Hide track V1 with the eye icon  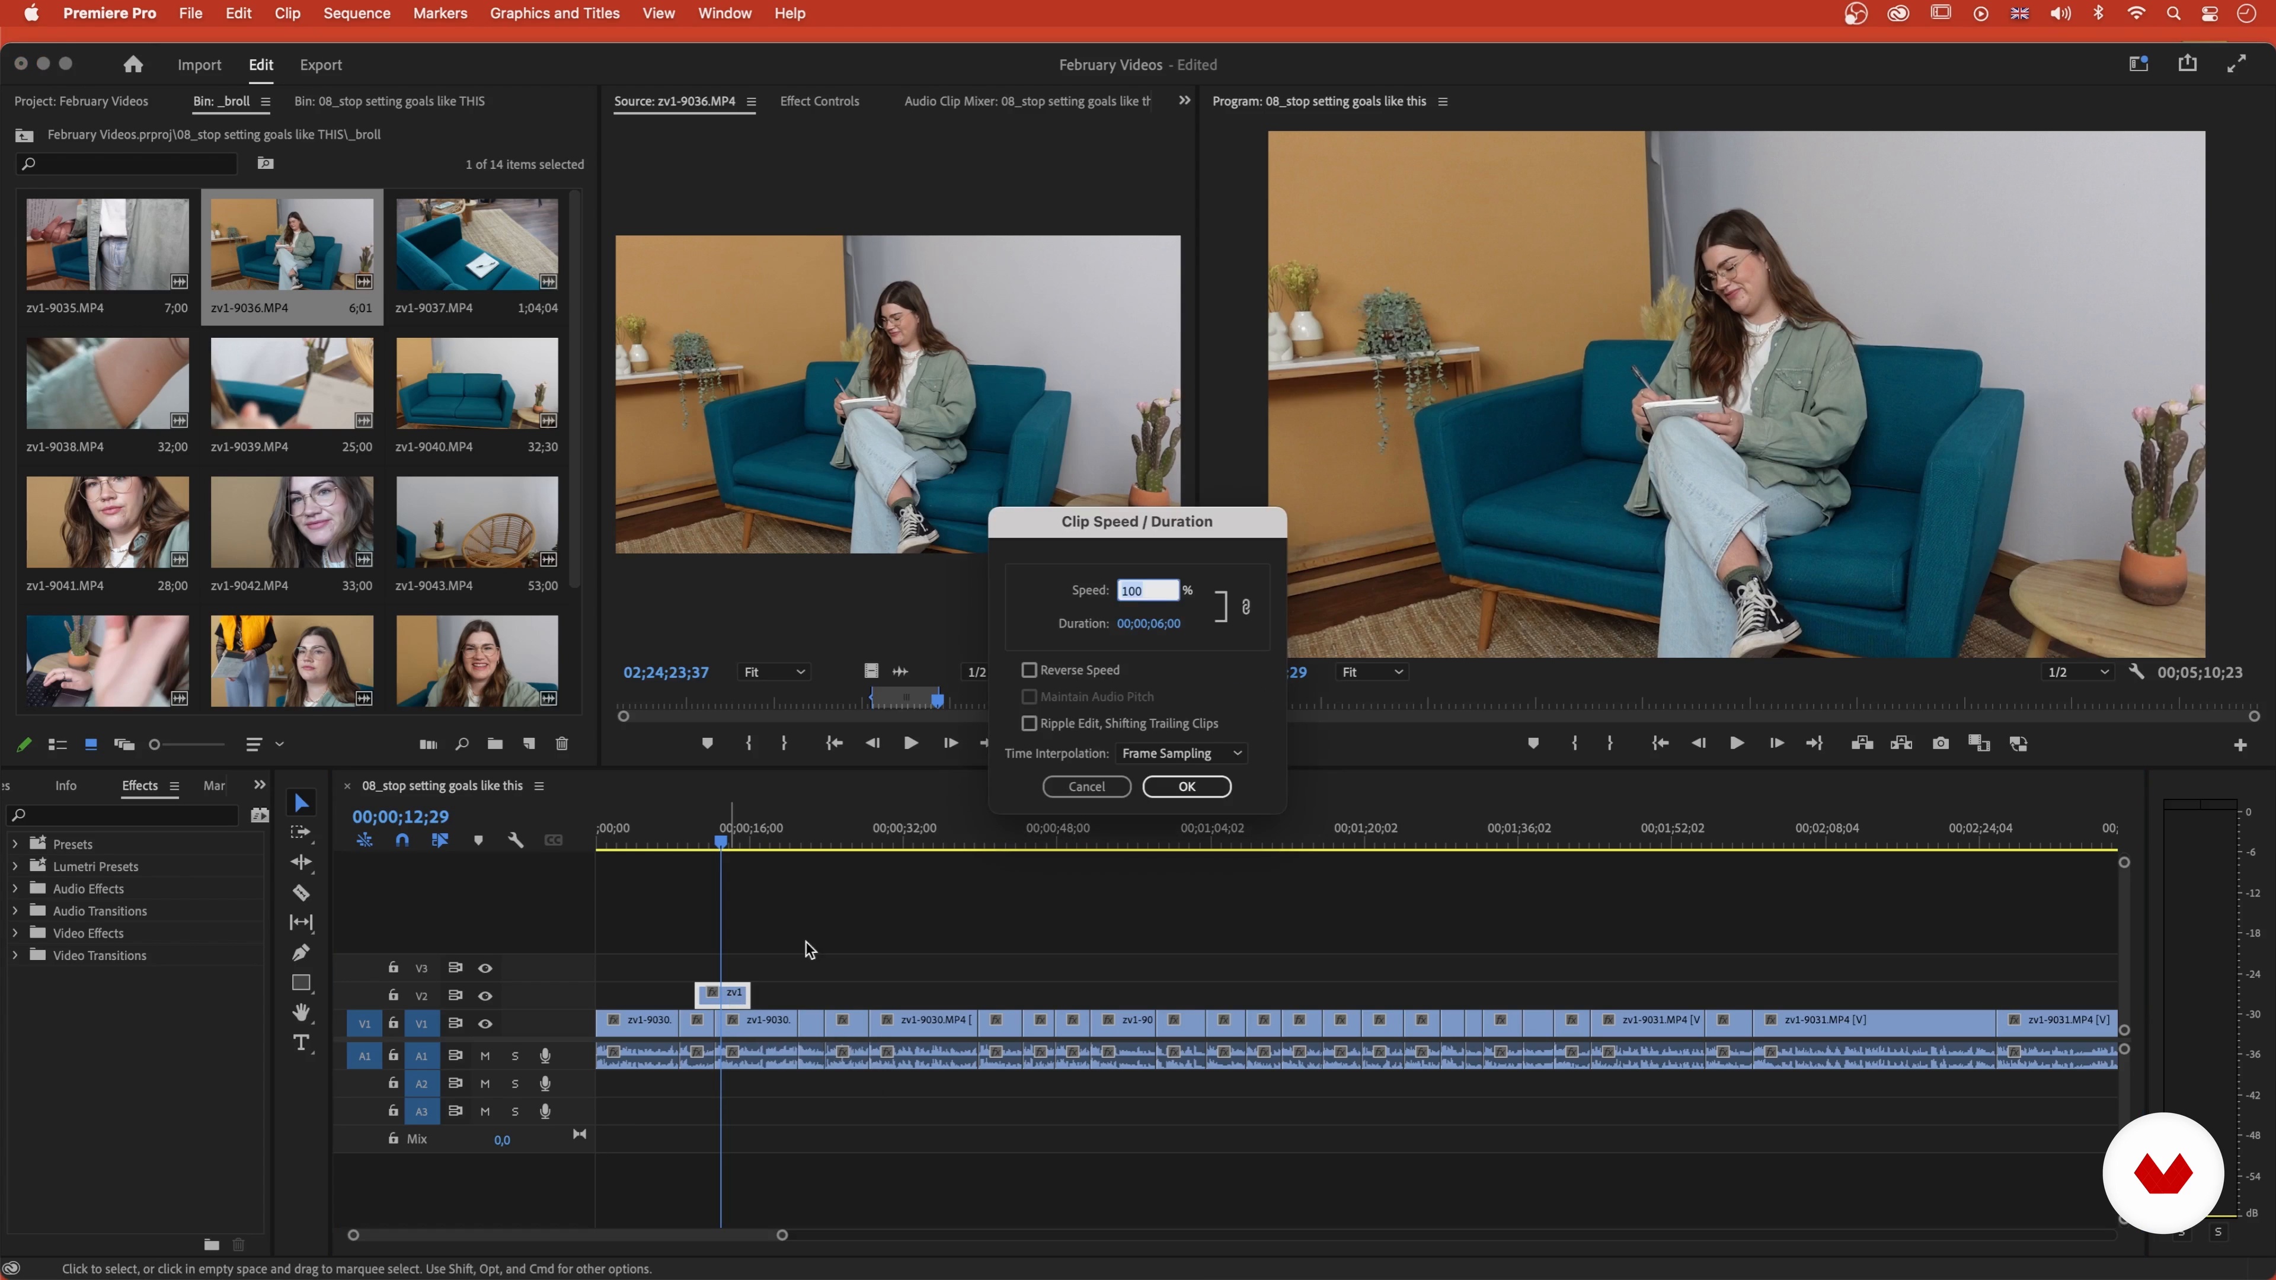(x=485, y=1024)
